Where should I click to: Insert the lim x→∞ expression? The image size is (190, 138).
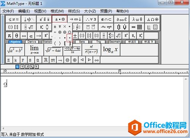34,50
